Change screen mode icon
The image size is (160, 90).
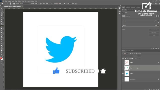coord(1,63)
